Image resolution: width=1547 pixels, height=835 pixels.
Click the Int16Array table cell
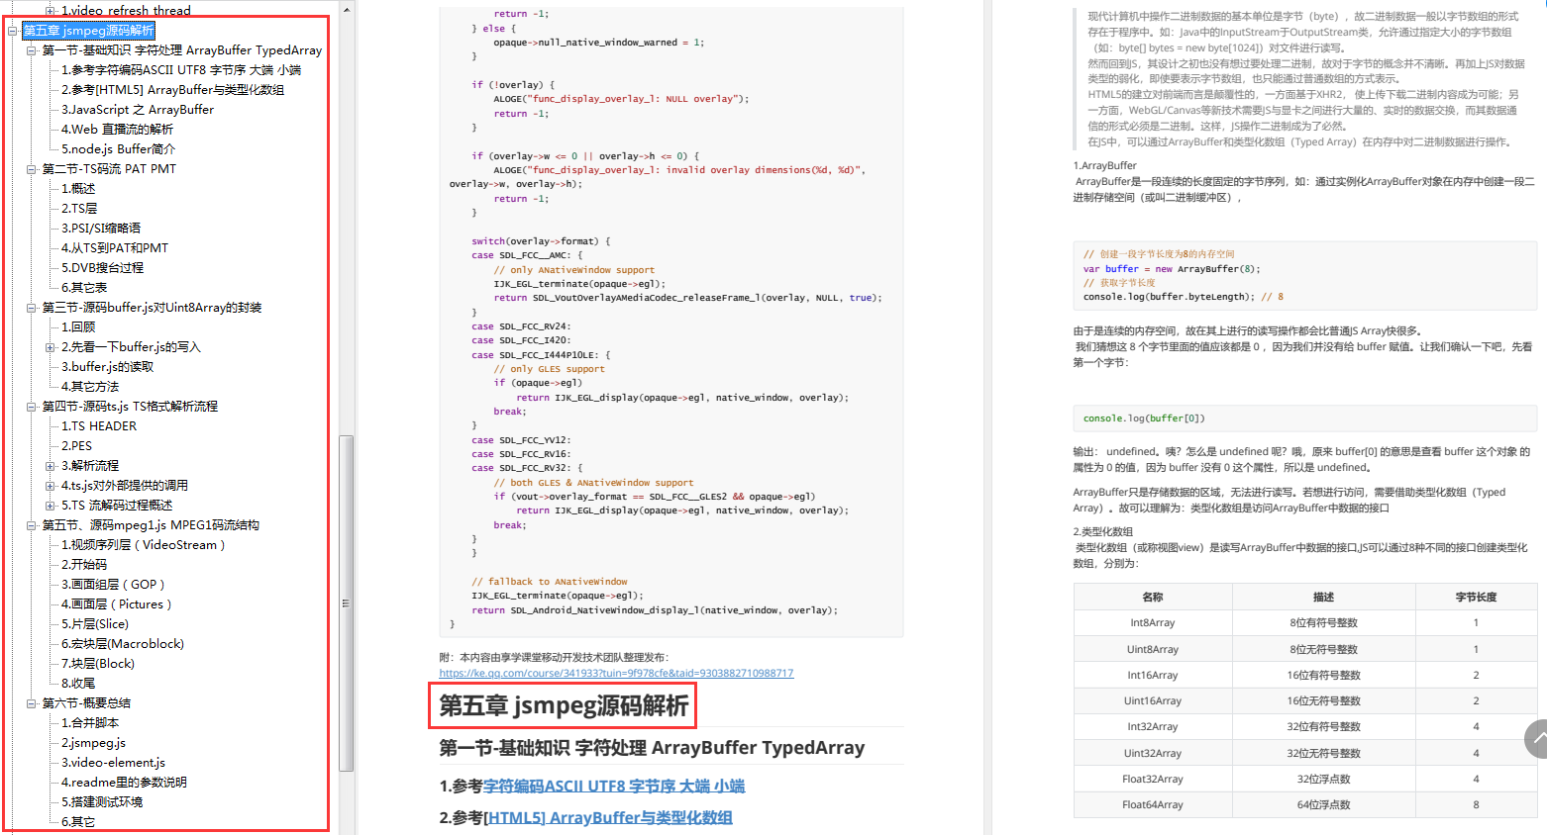pyautogui.click(x=1153, y=675)
